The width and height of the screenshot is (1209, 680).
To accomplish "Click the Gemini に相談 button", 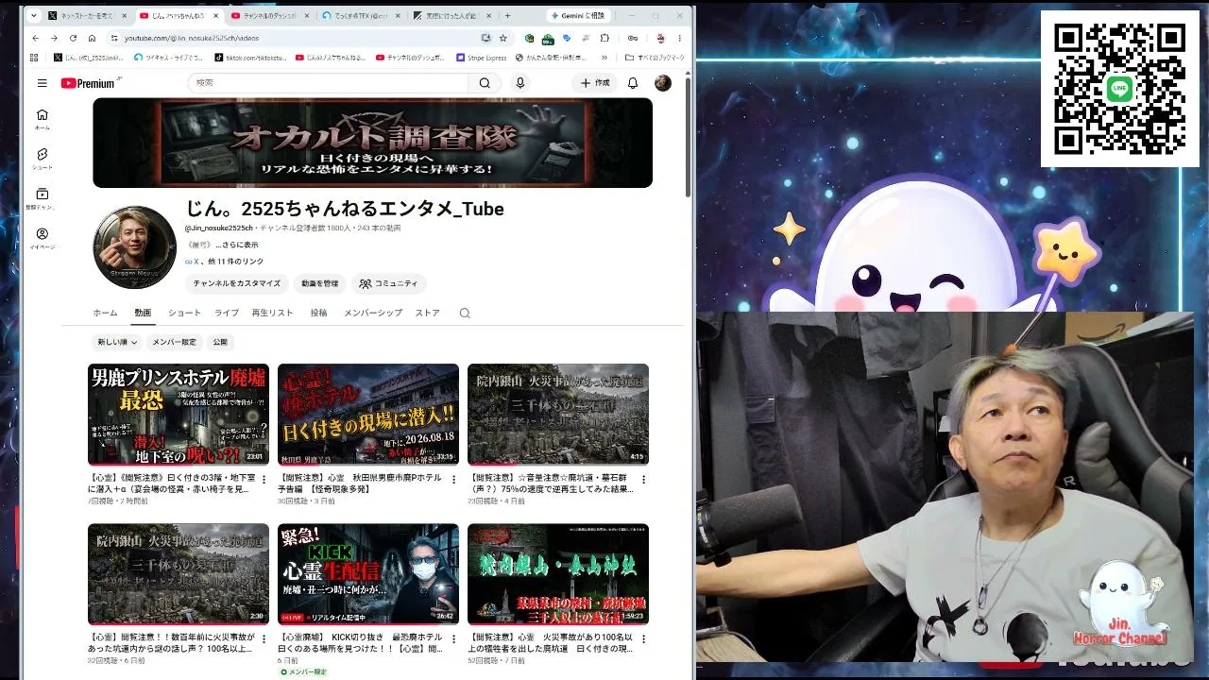I will (576, 16).
